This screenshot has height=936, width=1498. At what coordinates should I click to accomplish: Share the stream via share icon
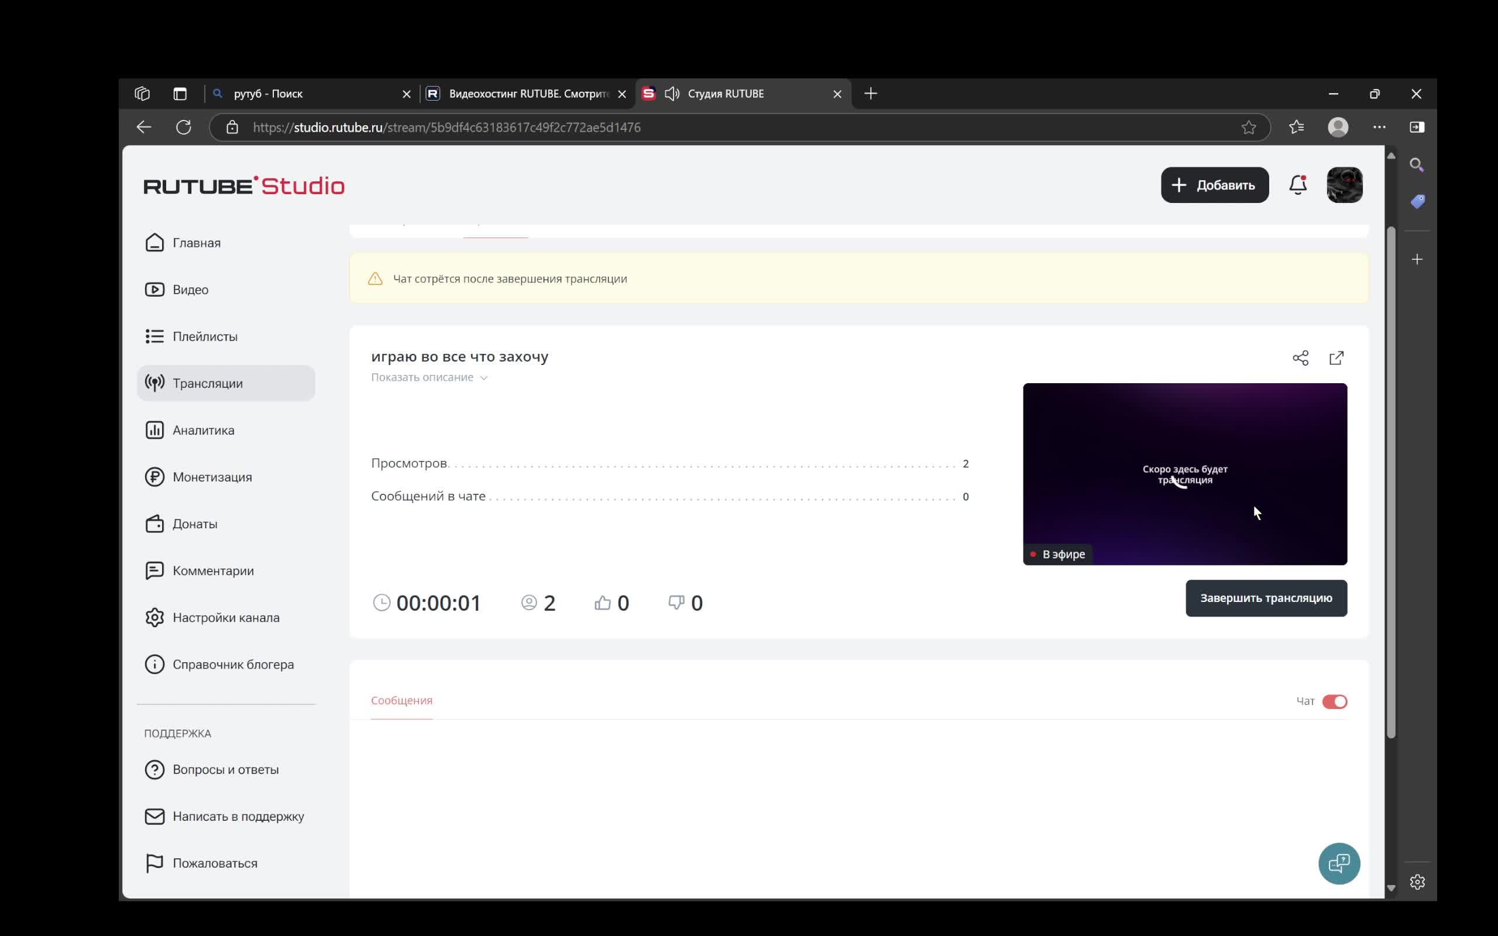(x=1301, y=358)
